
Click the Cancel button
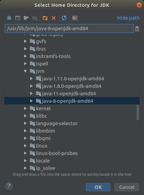click(127, 187)
